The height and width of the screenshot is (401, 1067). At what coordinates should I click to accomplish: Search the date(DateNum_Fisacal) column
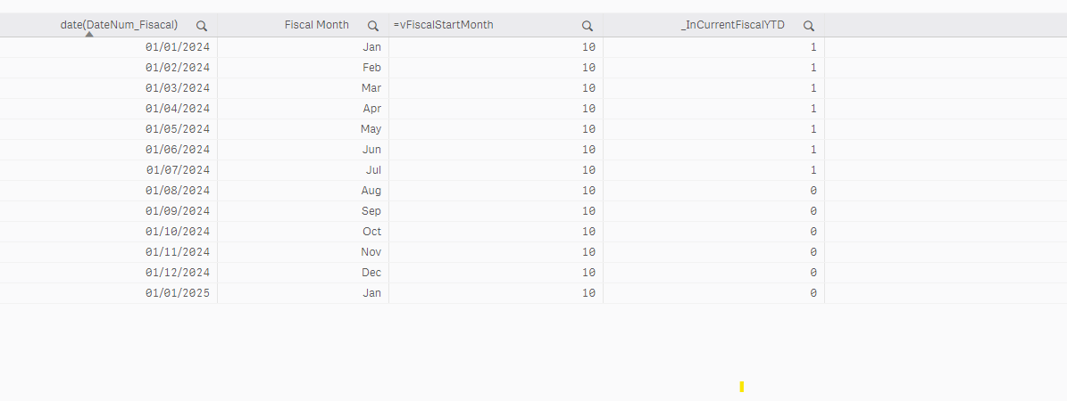tap(202, 26)
